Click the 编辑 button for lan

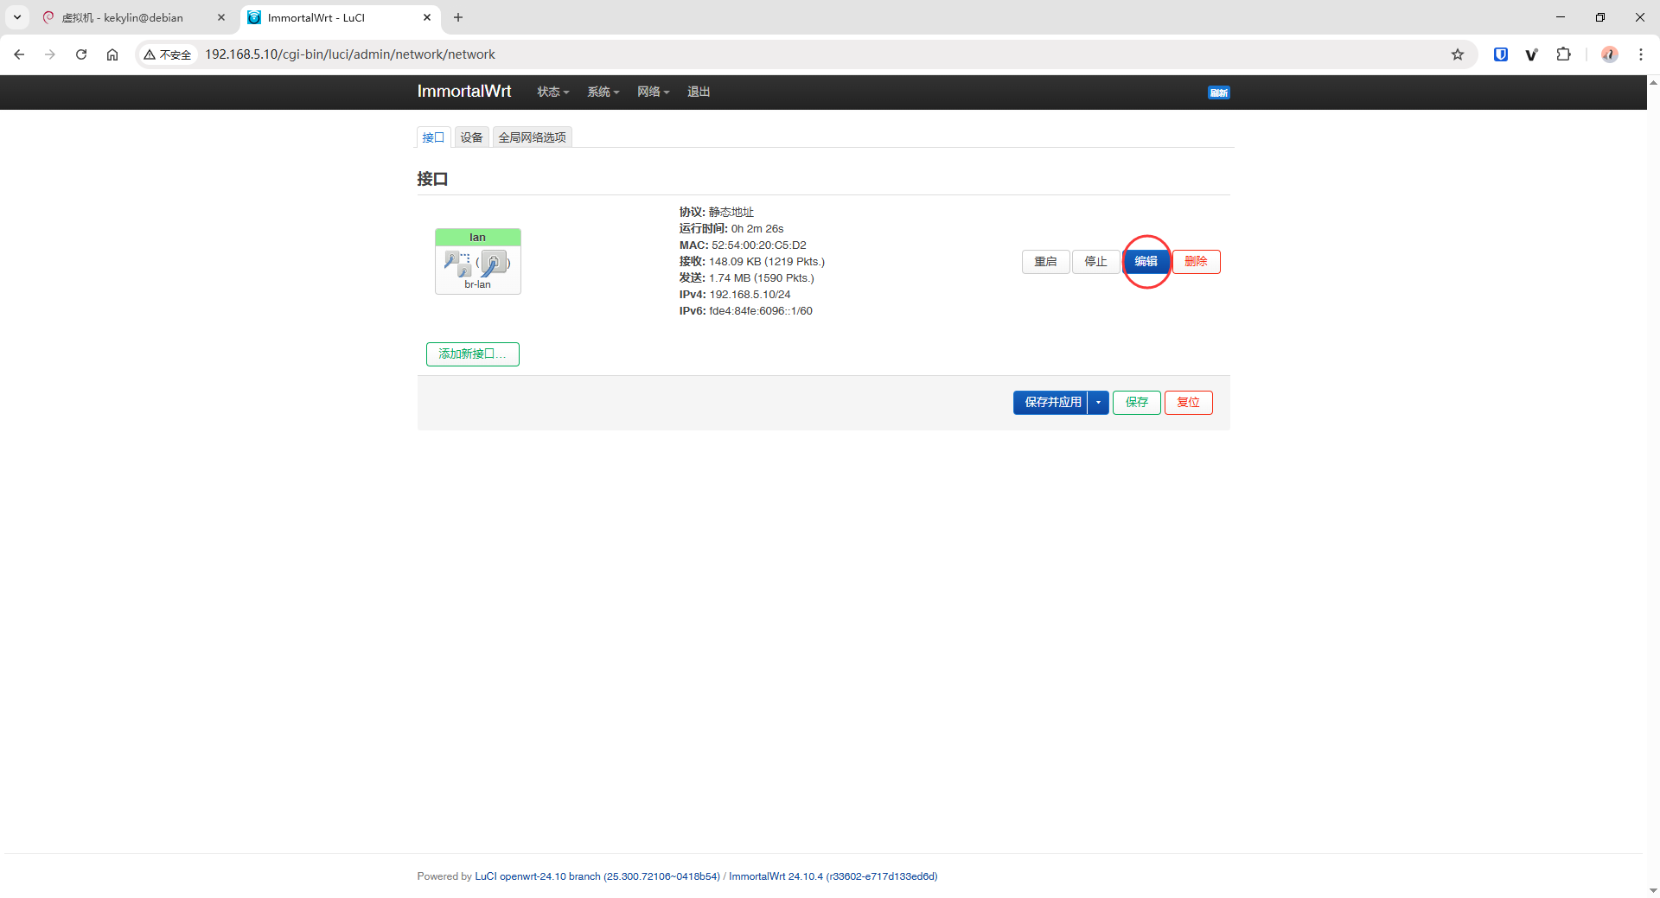(x=1146, y=262)
